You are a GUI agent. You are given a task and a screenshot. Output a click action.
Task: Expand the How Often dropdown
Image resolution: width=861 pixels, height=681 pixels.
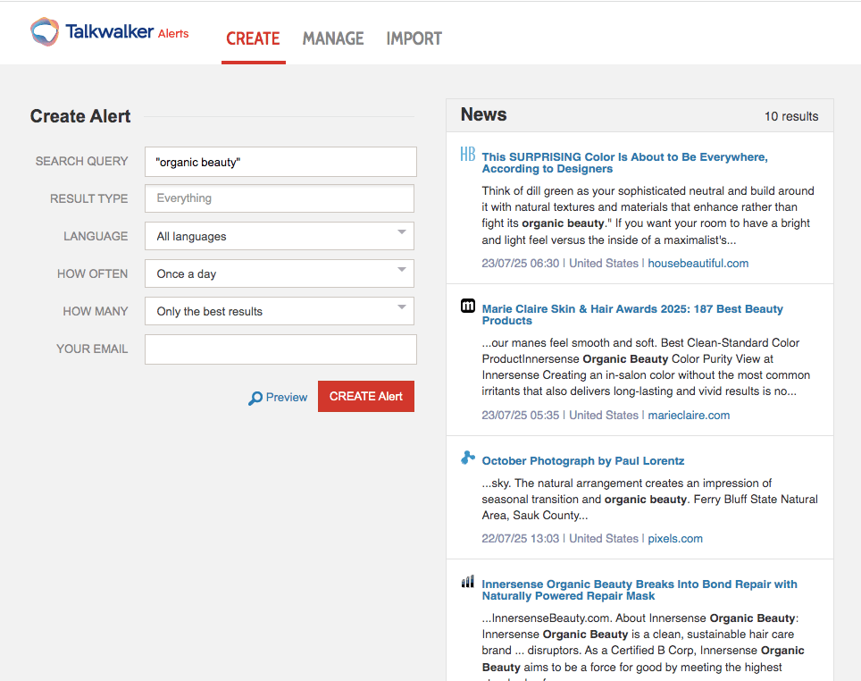pos(280,273)
